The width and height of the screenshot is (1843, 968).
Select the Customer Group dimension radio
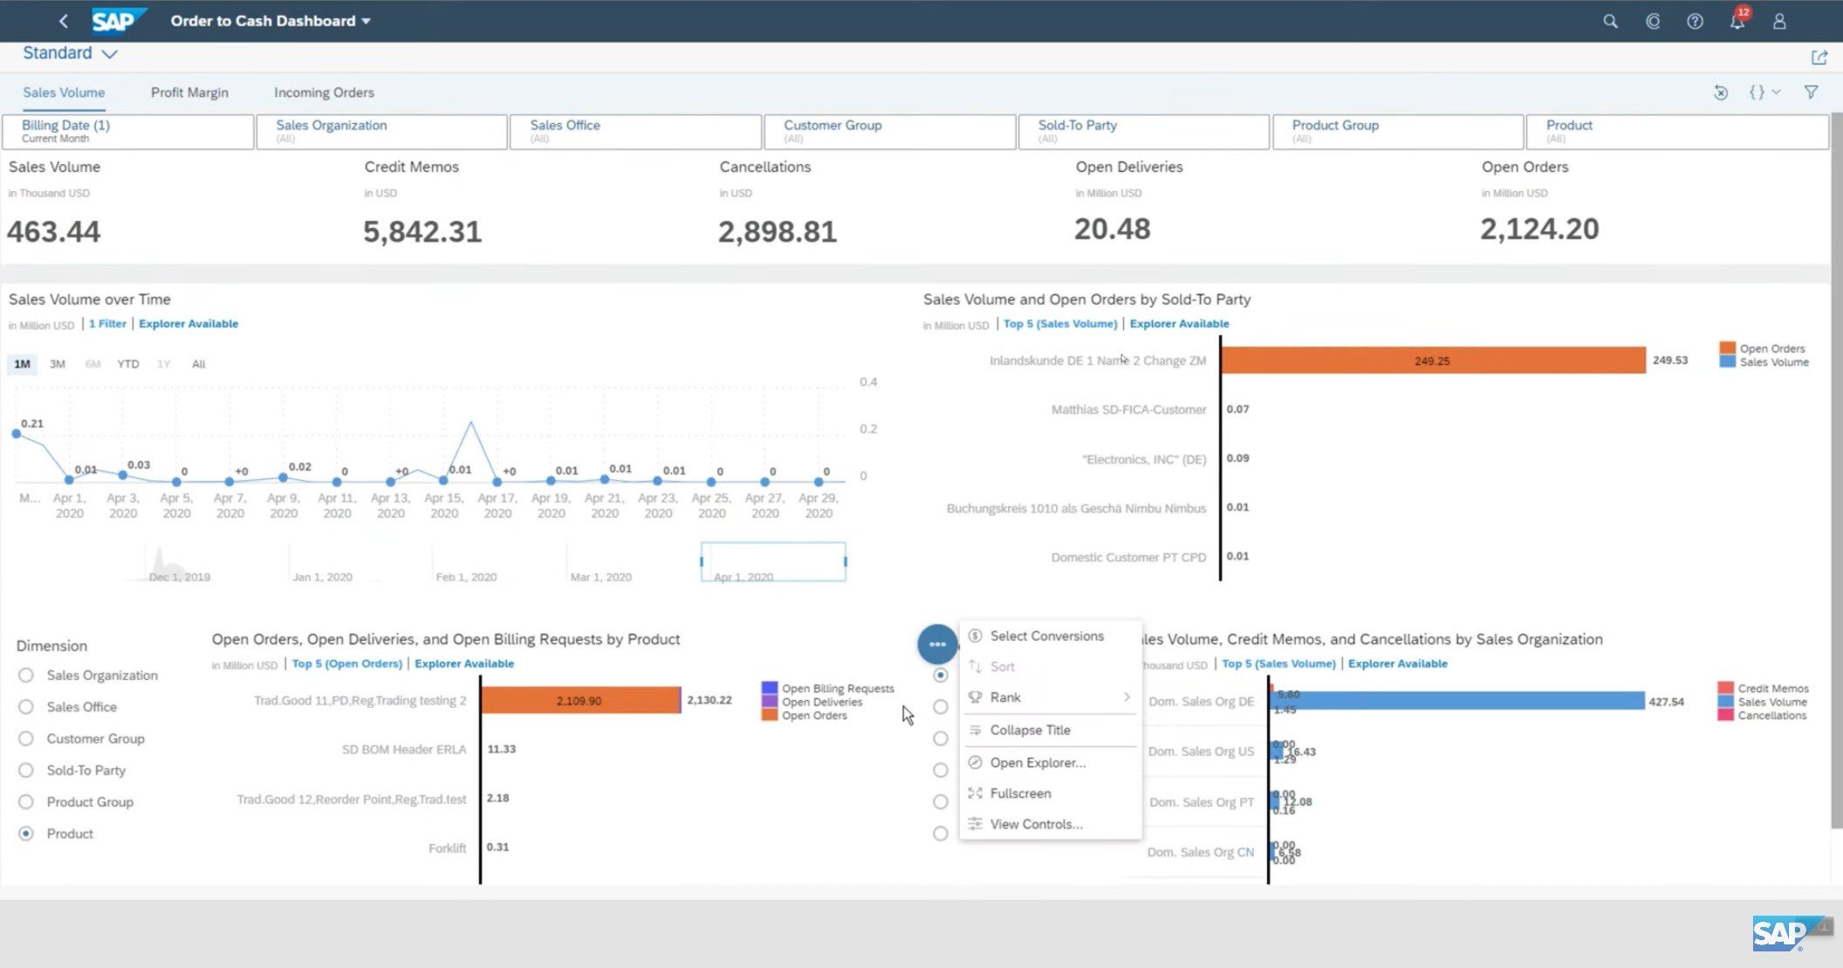(x=26, y=738)
